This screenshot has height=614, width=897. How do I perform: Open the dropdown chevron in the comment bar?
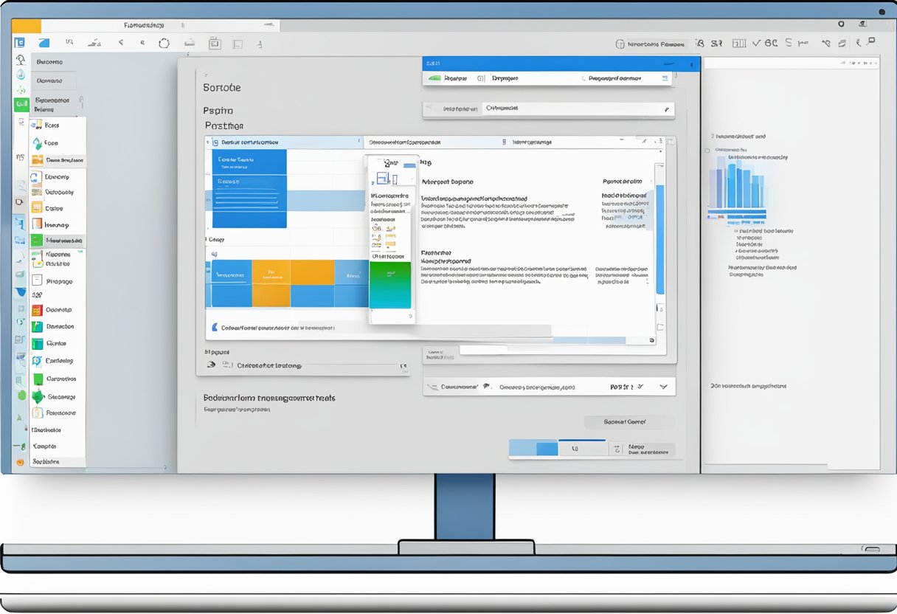[662, 387]
